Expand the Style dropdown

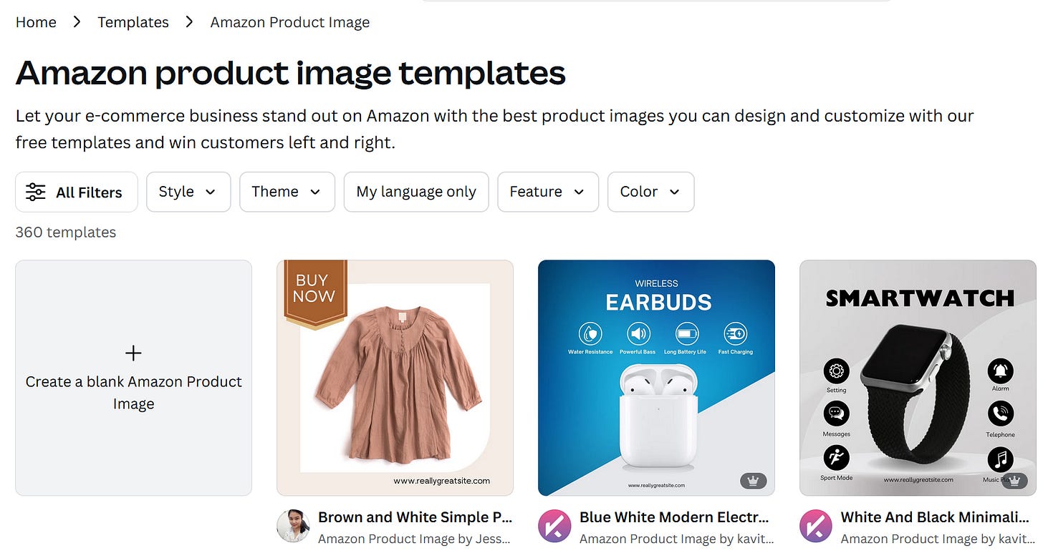pos(188,192)
